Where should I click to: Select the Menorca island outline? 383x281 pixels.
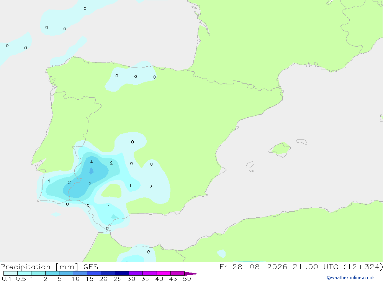pos(302,141)
